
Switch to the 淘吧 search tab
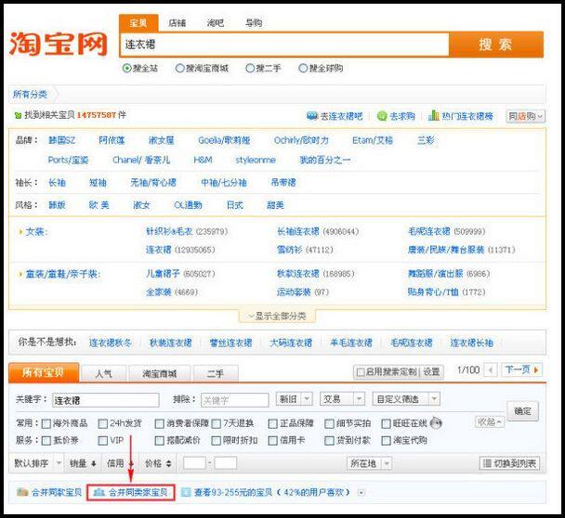[x=215, y=23]
